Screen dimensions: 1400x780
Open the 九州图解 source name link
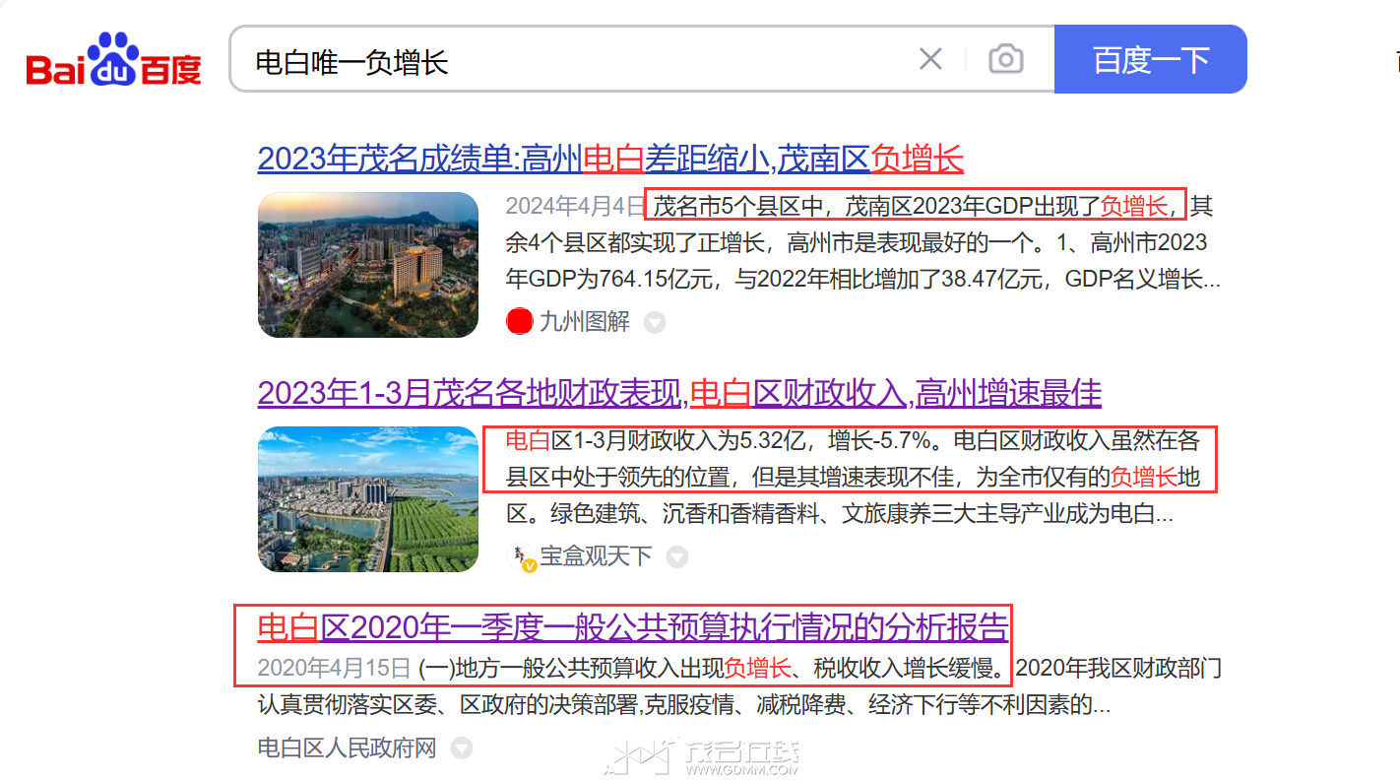coord(585,321)
